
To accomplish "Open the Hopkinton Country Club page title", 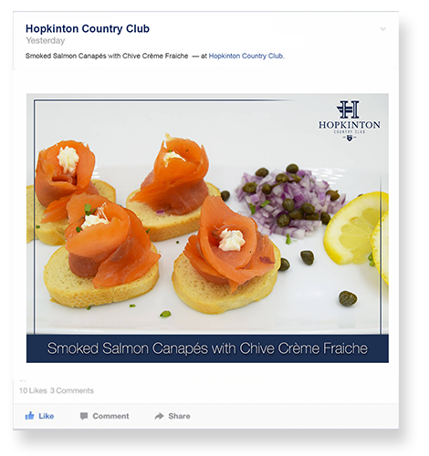I will [88, 28].
